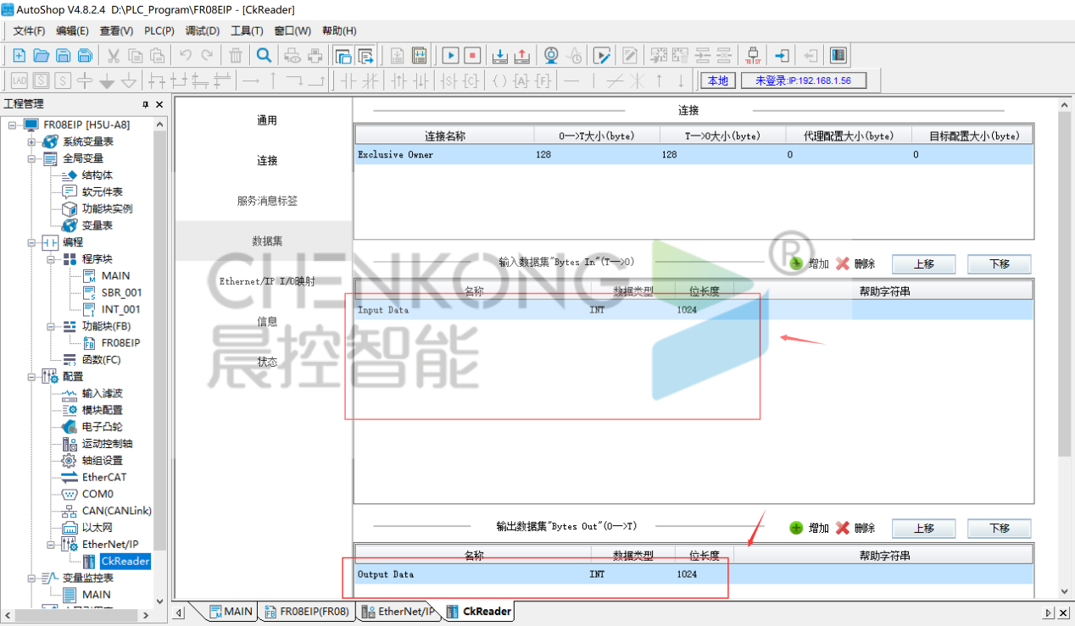The height and width of the screenshot is (626, 1075).
Task: Click the magnifier Find icon
Action: click(264, 56)
